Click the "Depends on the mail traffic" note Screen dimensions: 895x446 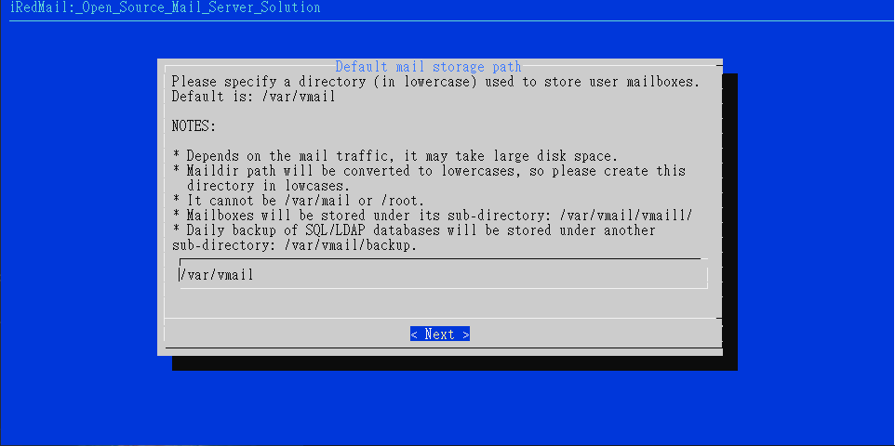coord(394,156)
